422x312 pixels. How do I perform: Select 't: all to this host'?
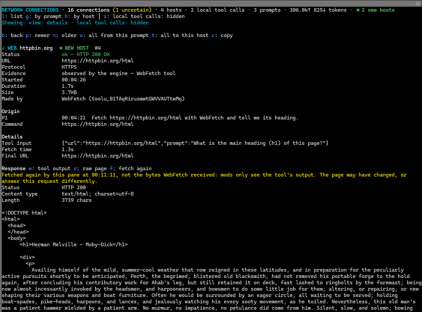[180, 35]
